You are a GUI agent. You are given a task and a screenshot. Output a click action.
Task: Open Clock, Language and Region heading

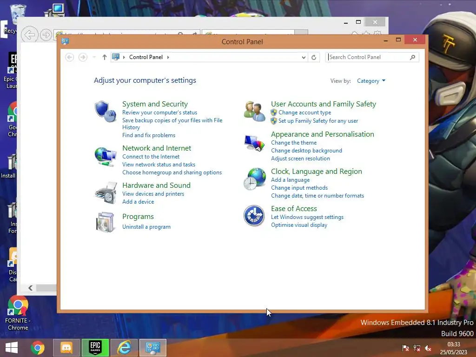click(x=316, y=172)
